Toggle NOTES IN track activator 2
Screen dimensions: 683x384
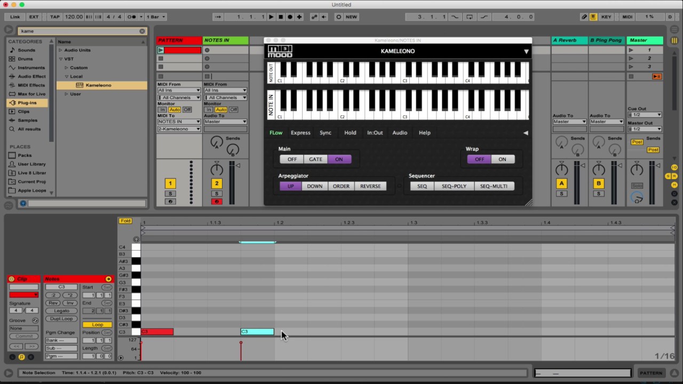point(217,183)
